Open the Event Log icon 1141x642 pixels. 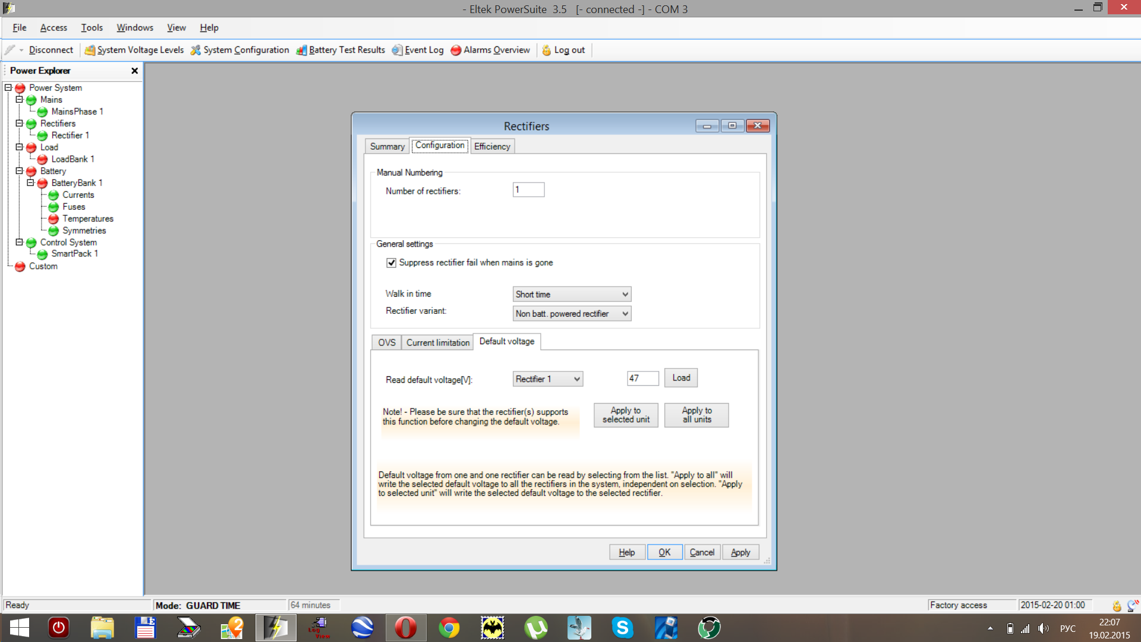point(397,50)
